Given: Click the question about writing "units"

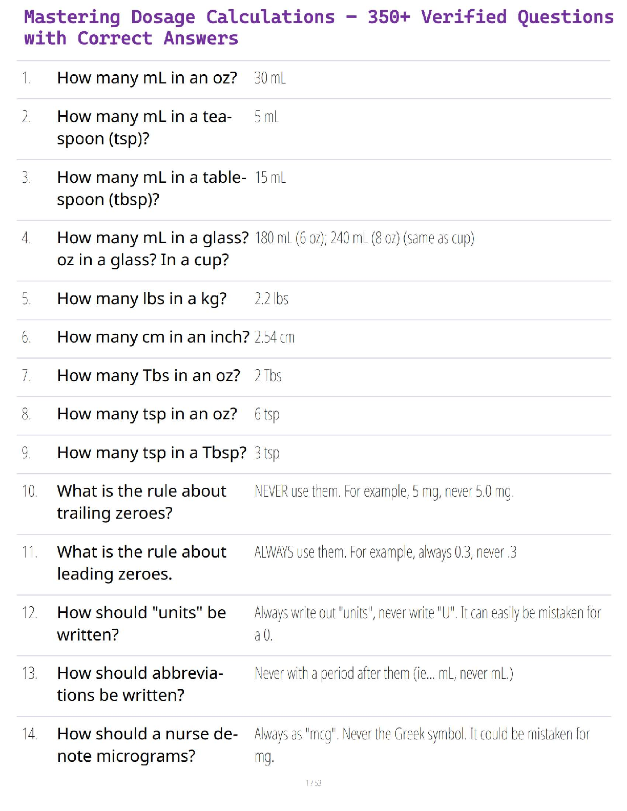Looking at the screenshot, I should [141, 623].
